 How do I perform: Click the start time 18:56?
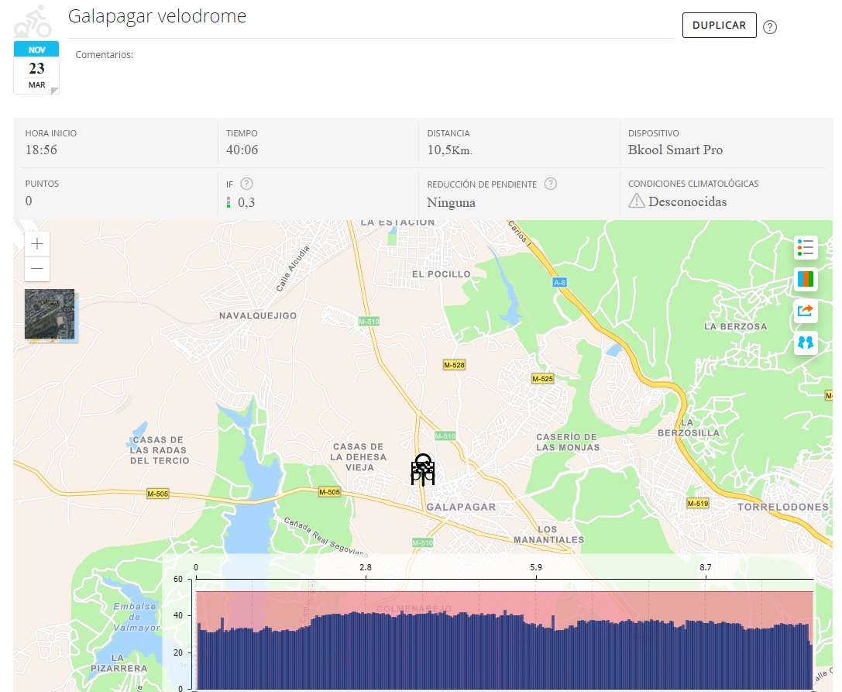point(41,150)
